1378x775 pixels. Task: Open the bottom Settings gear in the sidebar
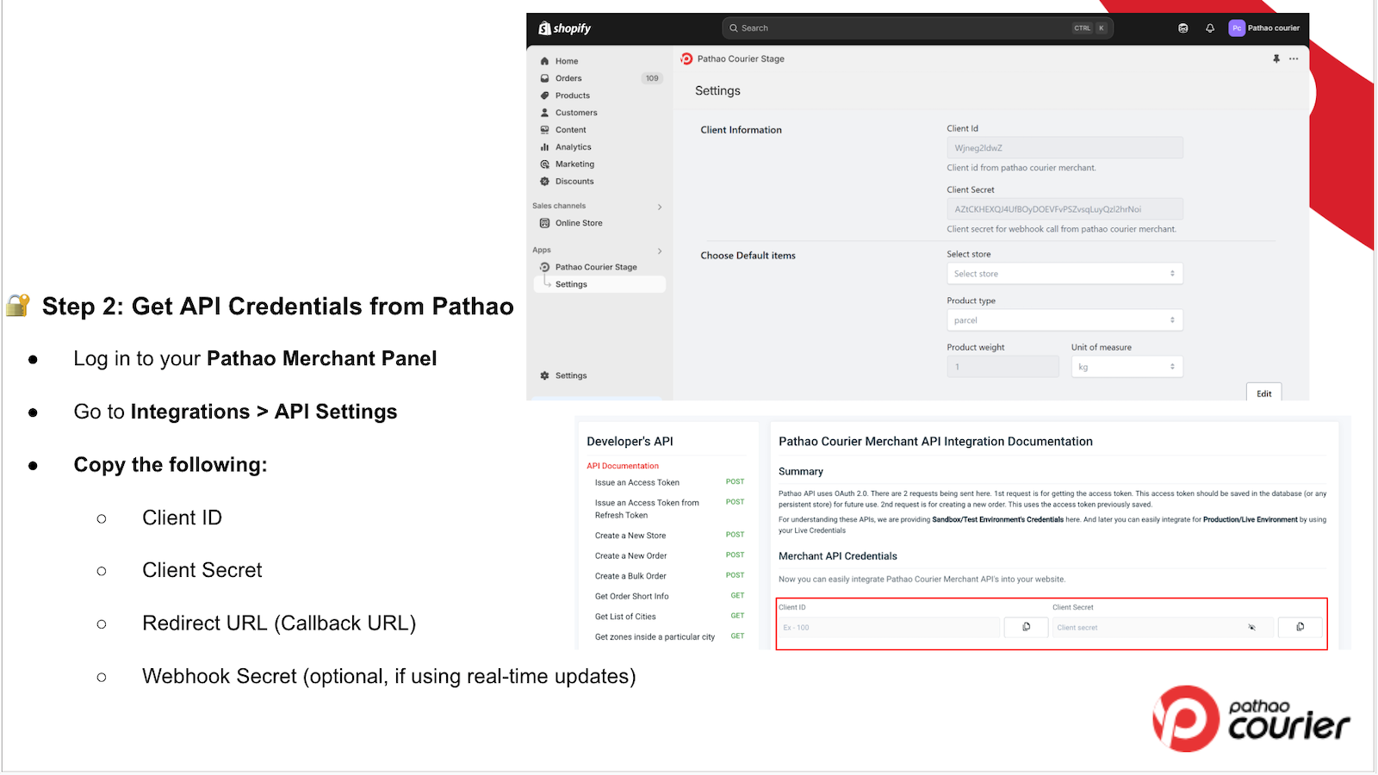tap(544, 375)
